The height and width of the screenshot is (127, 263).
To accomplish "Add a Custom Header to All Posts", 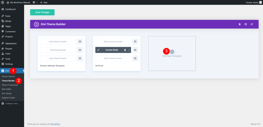I will point(113,42).
